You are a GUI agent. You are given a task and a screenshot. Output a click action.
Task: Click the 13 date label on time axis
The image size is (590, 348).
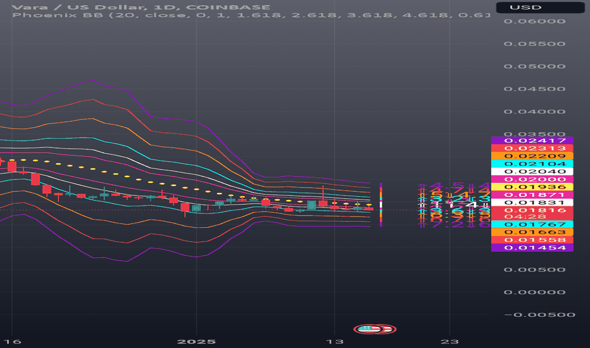pos(334,342)
